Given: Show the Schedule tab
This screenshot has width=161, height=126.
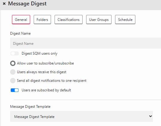Looking at the screenshot, I should point(125,19).
